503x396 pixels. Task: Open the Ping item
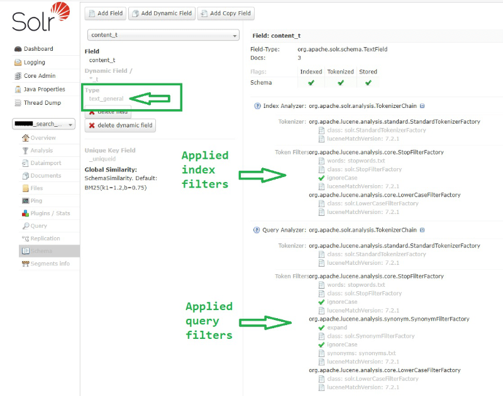[36, 200]
